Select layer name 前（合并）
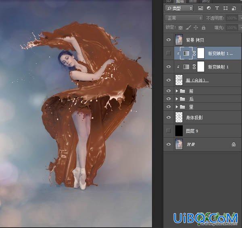The image size is (242, 228). coord(197,80)
